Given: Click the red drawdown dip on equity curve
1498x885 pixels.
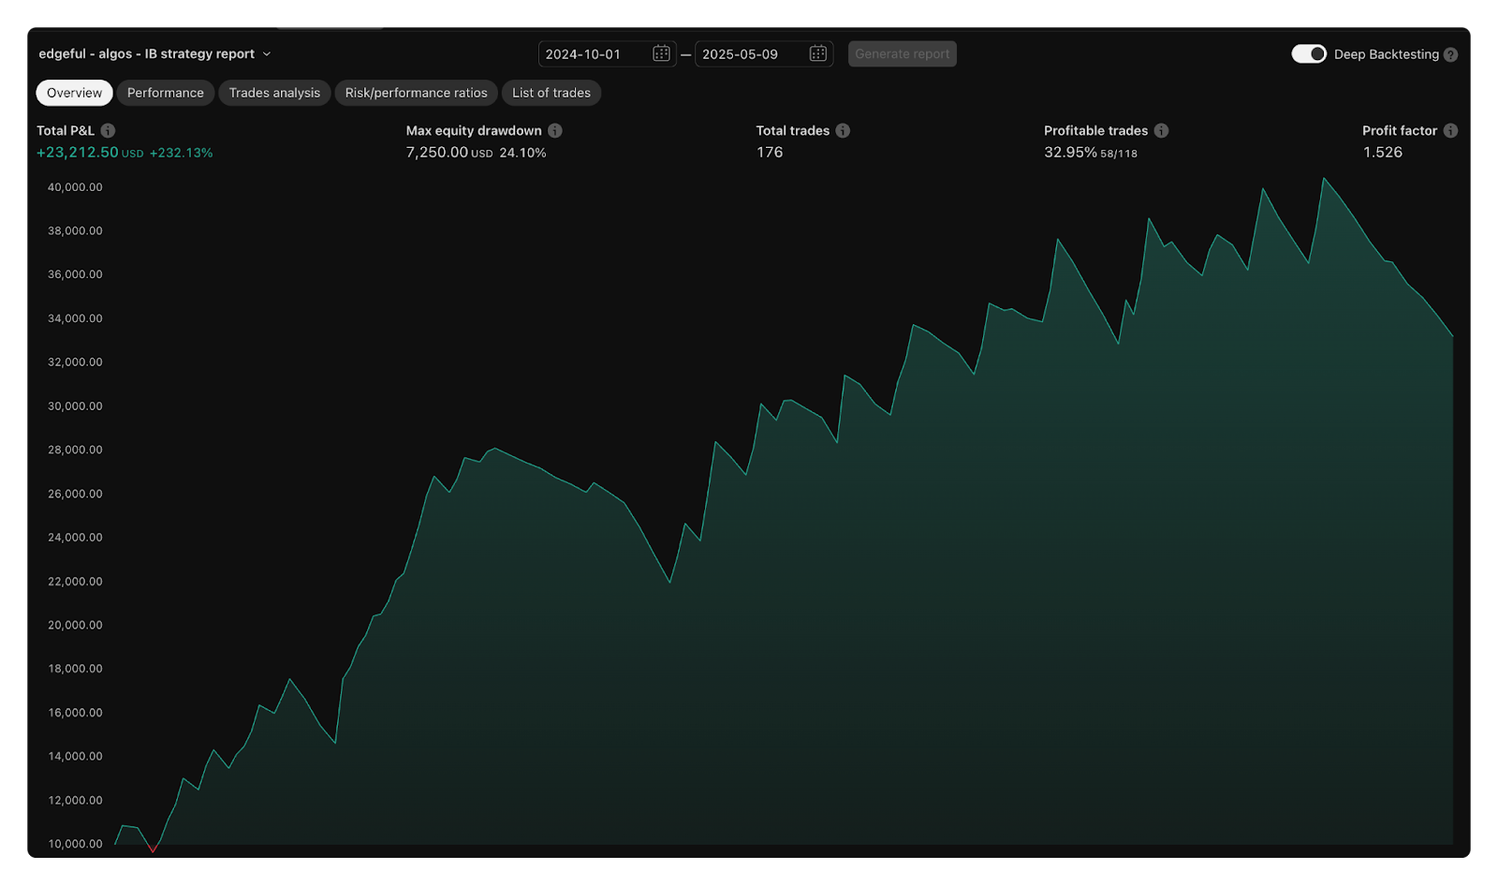Looking at the screenshot, I should coord(153,848).
